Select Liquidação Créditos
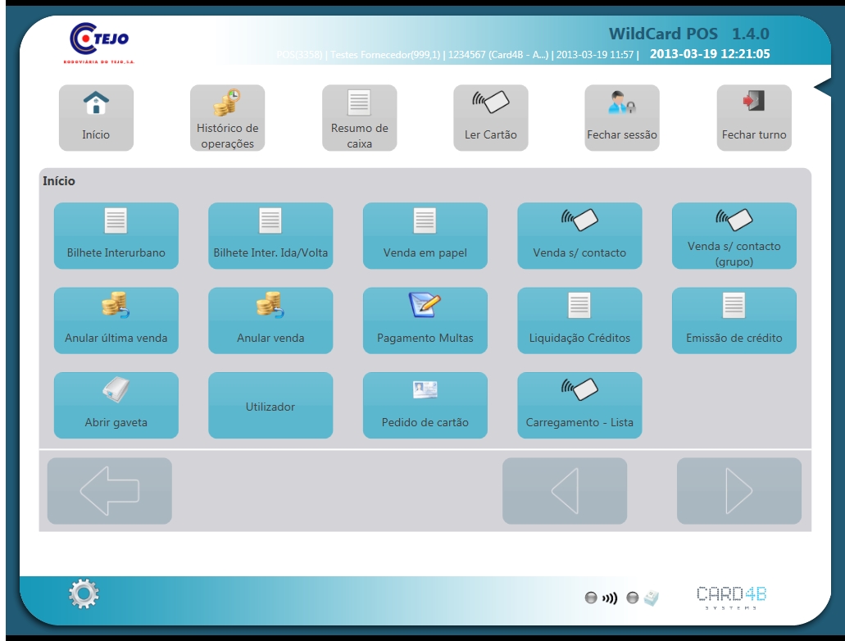Screen dimensions: 845x641 coord(579,320)
